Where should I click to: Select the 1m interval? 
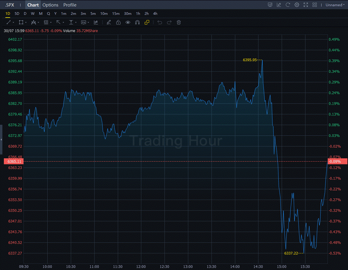coord(64,14)
